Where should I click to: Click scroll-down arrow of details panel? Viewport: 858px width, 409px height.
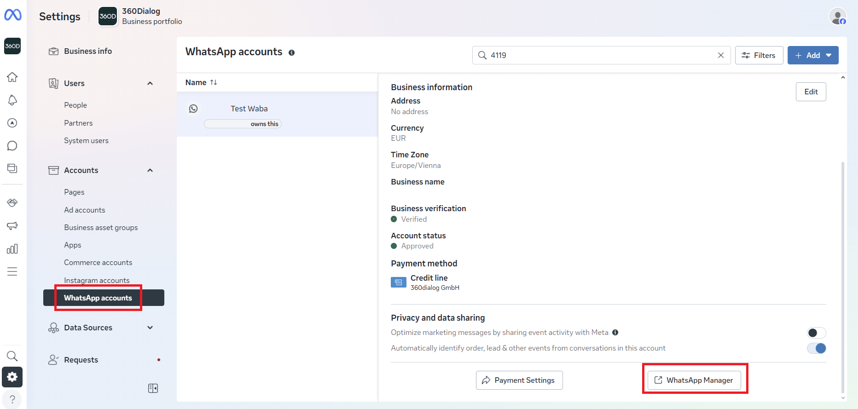[843, 398]
